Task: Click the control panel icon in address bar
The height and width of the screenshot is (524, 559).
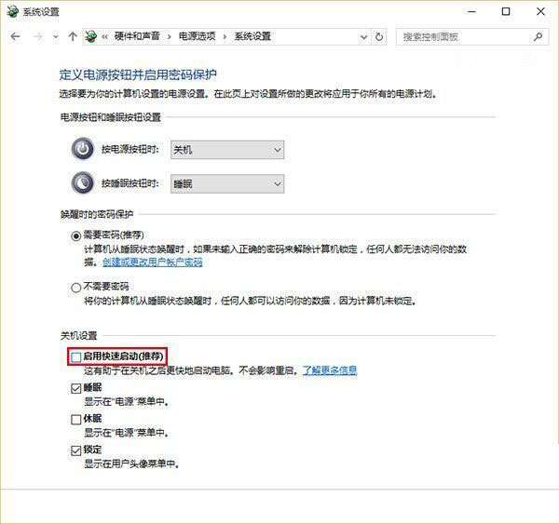Action: [91, 37]
